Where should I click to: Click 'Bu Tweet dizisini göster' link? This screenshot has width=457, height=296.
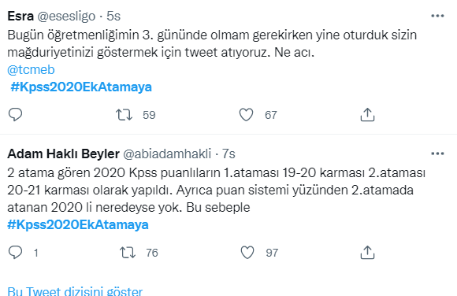point(75,291)
